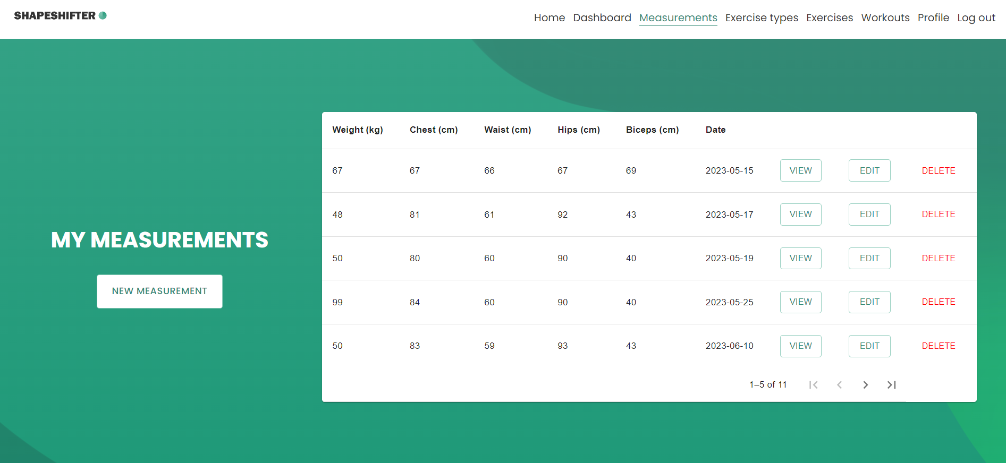Delete the 2023-06-10 measurement
Screen dimensions: 1006x463
click(939, 346)
